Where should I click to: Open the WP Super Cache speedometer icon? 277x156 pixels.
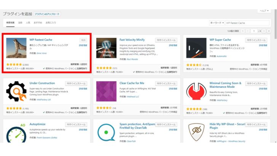196,48
